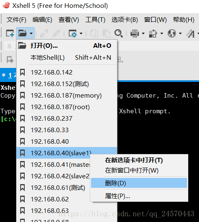199x222 pixels.
Task: Select session 192.168.0.187(root)
Action: 67,107
